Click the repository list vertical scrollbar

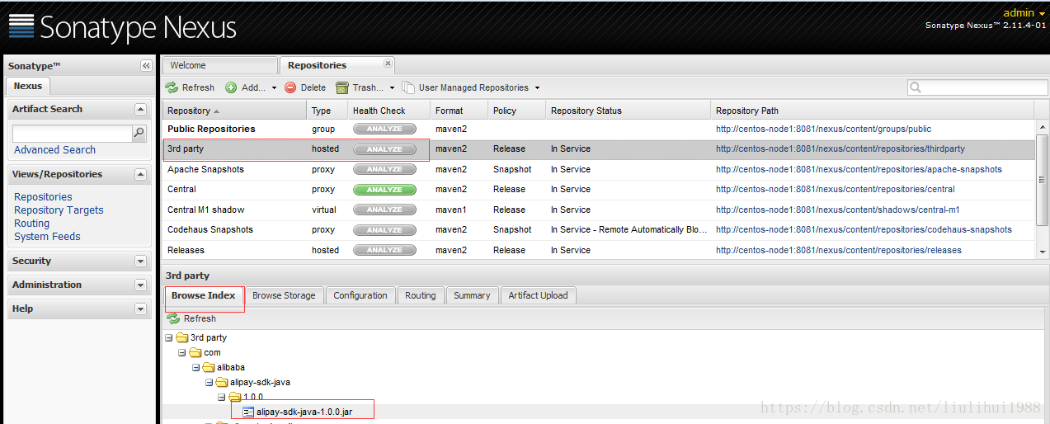pos(1042,181)
